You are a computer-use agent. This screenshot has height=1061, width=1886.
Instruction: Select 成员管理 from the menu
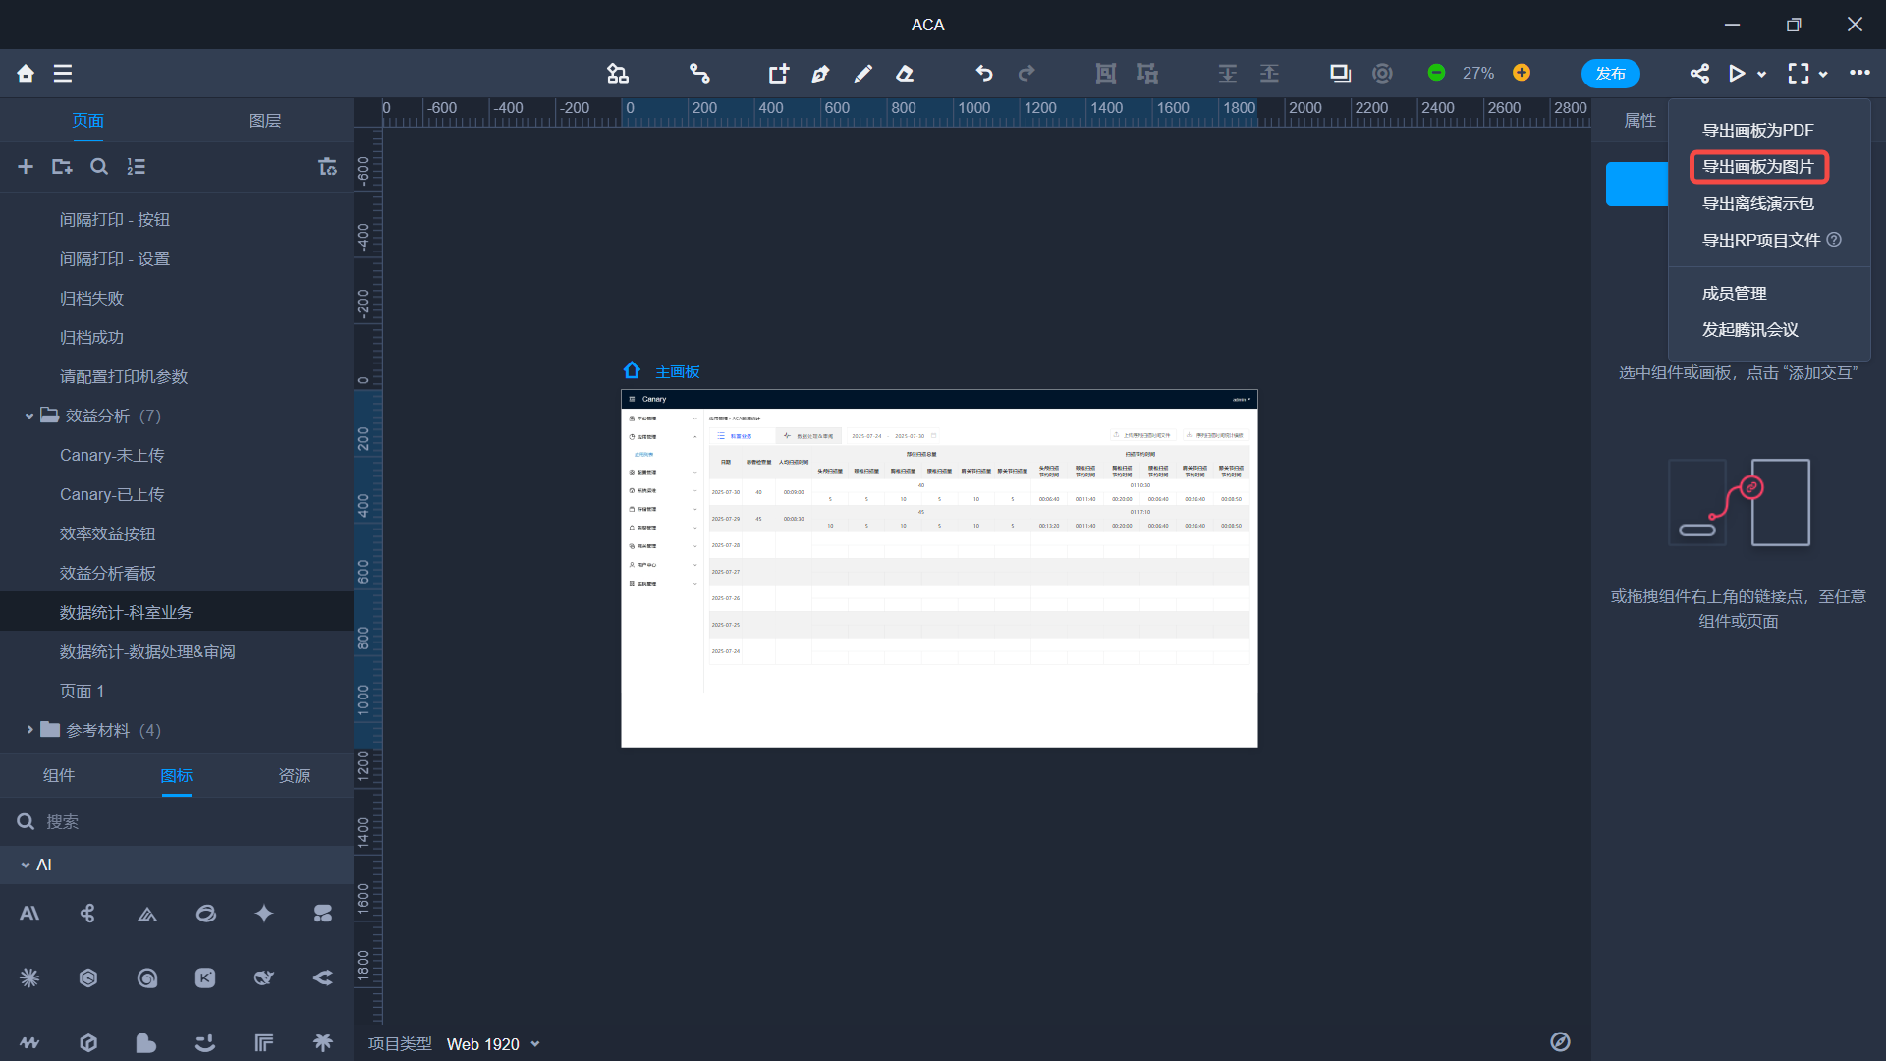tap(1734, 293)
